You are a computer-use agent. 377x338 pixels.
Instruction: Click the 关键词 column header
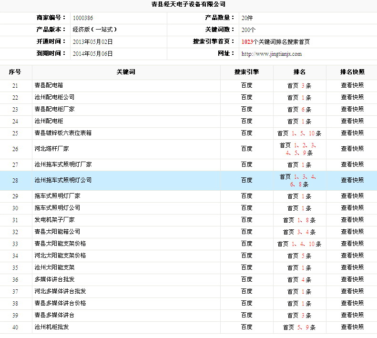click(x=126, y=72)
